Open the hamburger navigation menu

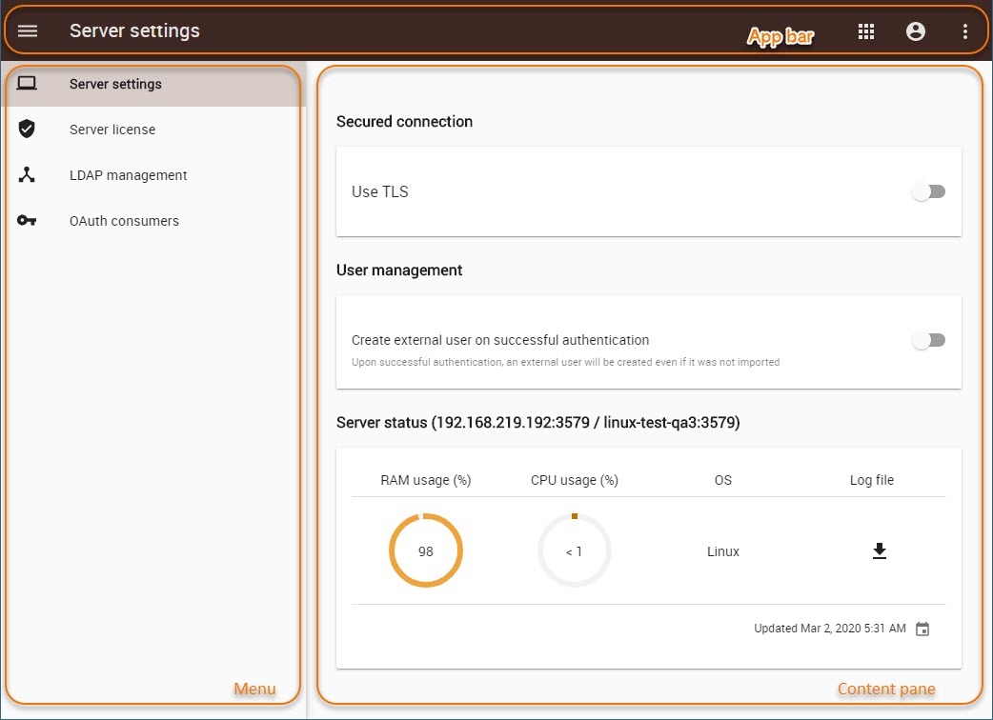coord(28,30)
